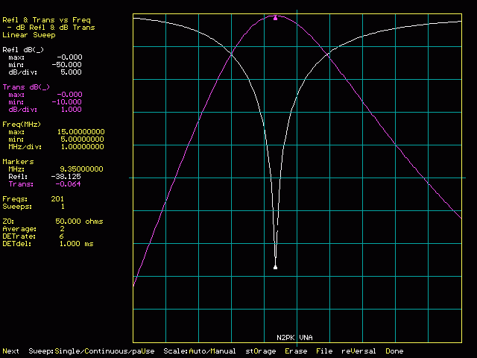Viewport: 477px width, 358px height.
Task: Set scale to Auto
Action: [196, 351]
